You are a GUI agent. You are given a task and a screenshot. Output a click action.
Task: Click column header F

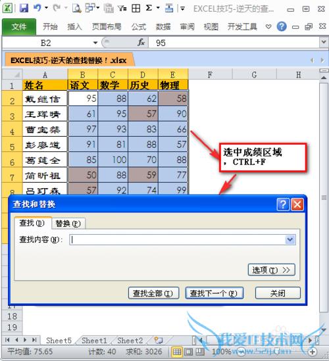(x=210, y=74)
